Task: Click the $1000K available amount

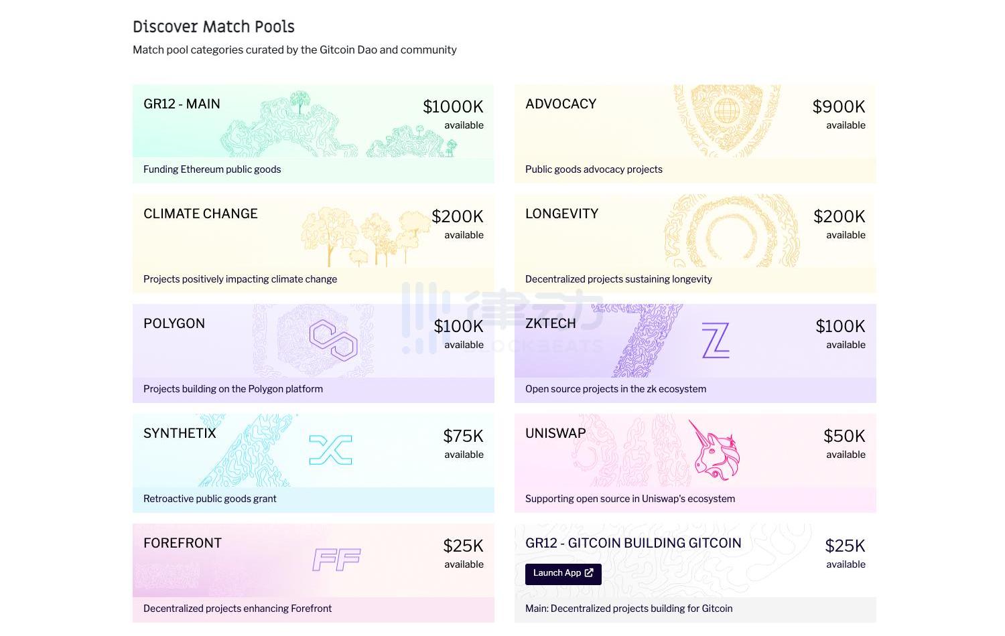Action: click(453, 107)
